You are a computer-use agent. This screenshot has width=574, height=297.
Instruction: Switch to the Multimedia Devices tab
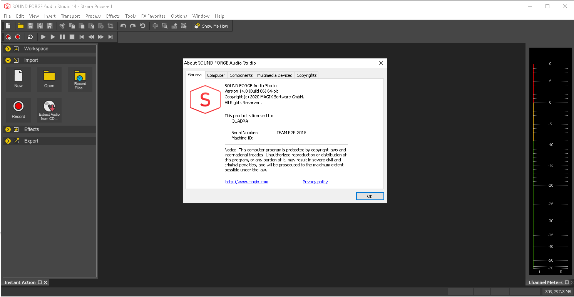click(x=274, y=75)
